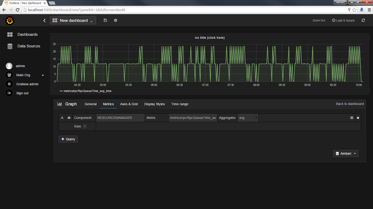373x209 pixels.
Task: Open the Display Styles tab
Action: click(x=154, y=104)
